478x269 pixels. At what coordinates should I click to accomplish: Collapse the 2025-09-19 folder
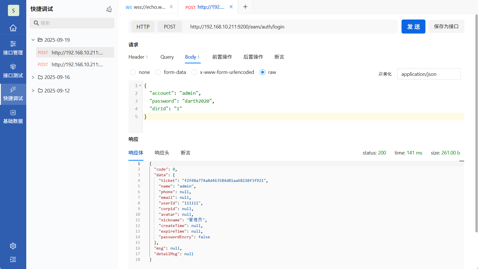point(33,40)
